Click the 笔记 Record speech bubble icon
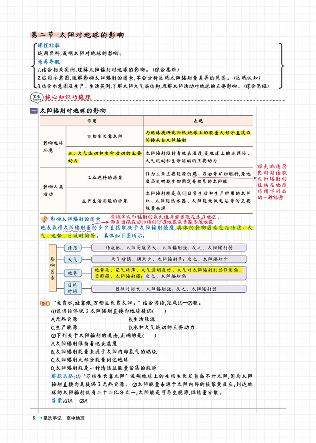This screenshot has height=443, width=316. point(37,96)
